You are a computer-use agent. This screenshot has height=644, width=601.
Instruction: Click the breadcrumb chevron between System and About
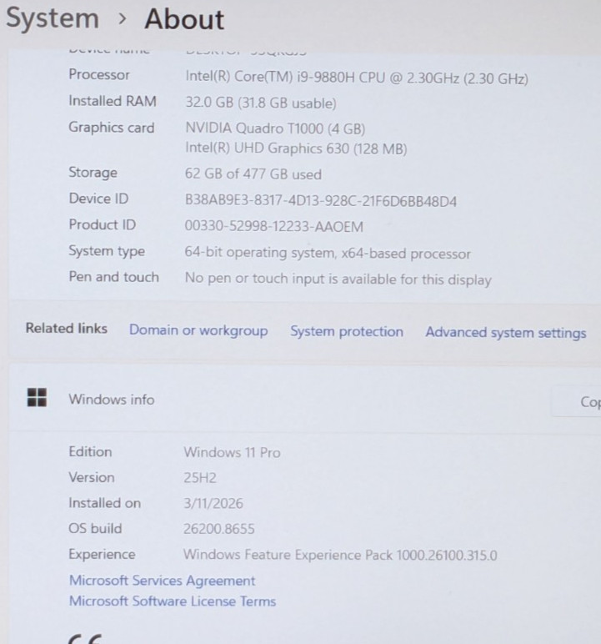122,19
